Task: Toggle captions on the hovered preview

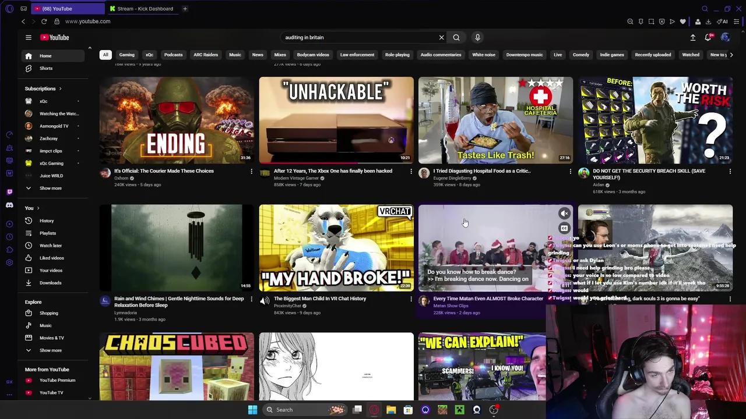Action: 564,228
